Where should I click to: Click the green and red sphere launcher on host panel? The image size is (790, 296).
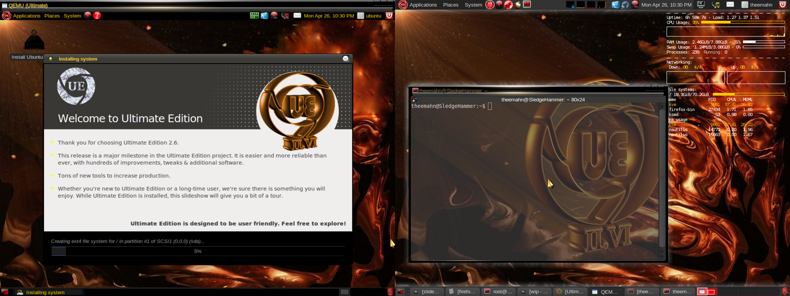(x=517, y=5)
